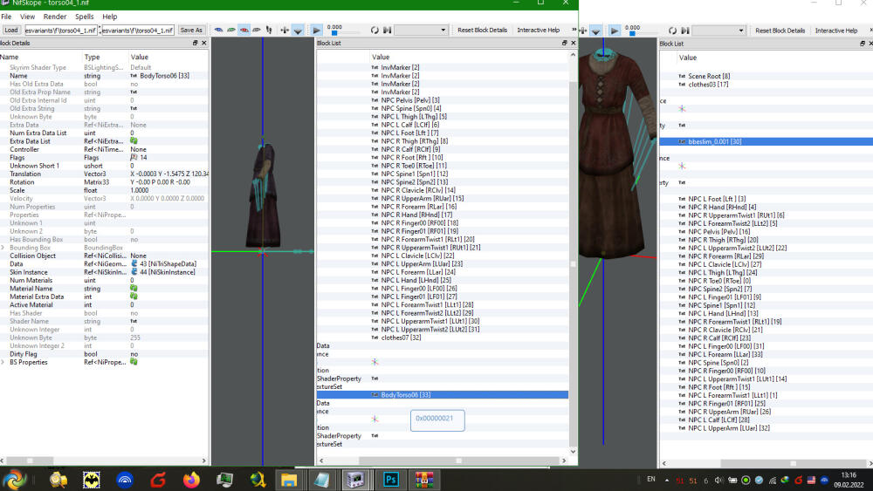Click Play animation in the right window
Image resolution: width=873 pixels, height=491 pixels.
tap(614, 31)
